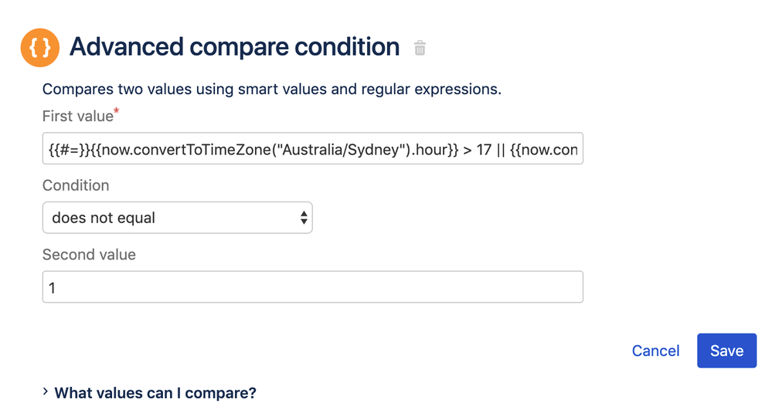The image size is (772, 420).
Task: Click the orange curly braces condition icon
Action: (x=39, y=48)
